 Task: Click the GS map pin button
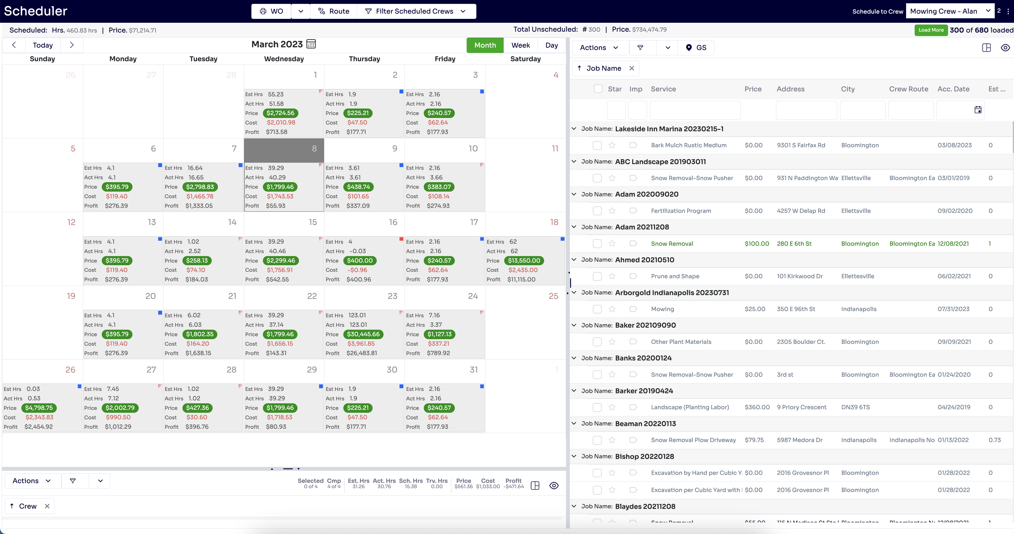pyautogui.click(x=696, y=48)
